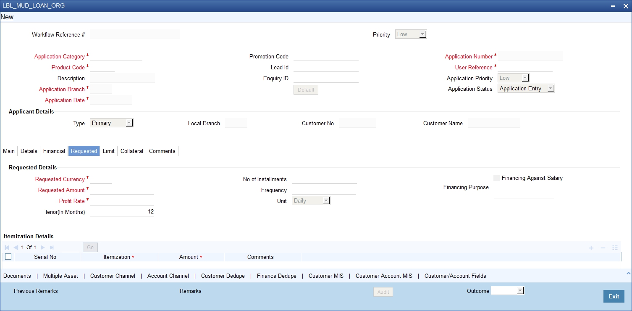The width and height of the screenshot is (632, 311).
Task: Go to first record in Itemization Details
Action: pos(7,248)
